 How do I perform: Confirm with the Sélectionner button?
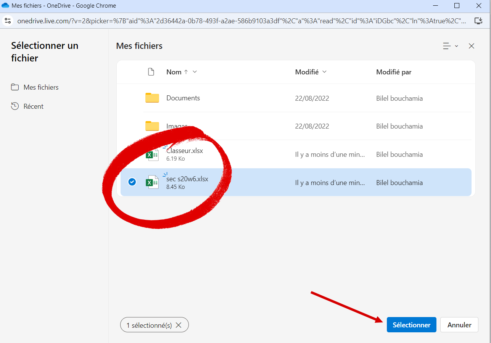click(x=412, y=325)
